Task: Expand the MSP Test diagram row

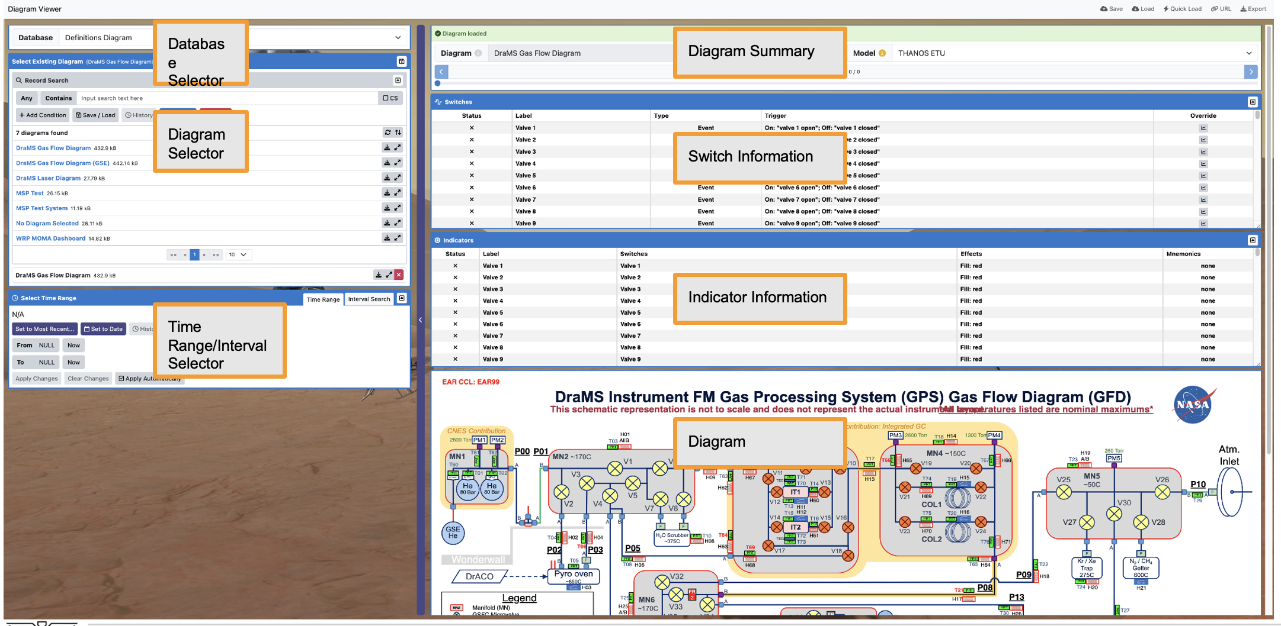Action: 398,193
